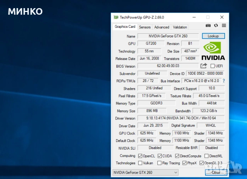Toggle the UEFI checkbox
247x179 pixels.
[213, 66]
